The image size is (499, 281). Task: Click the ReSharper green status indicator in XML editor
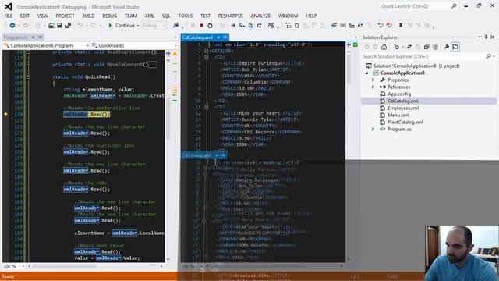click(x=356, y=45)
